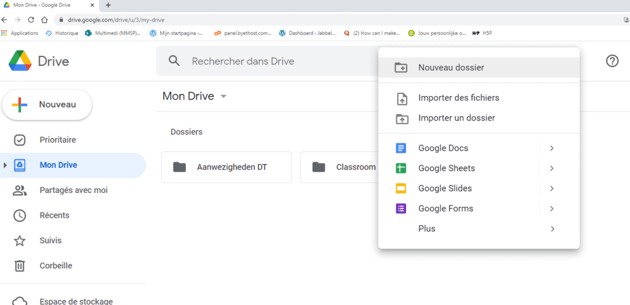
Task: Expand the Mon Drive sidebar tree triangle
Action: [x=5, y=165]
